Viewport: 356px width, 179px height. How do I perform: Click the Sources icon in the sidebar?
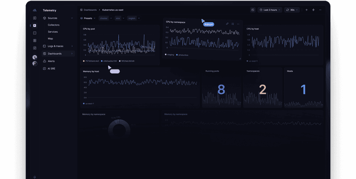pyautogui.click(x=45, y=18)
